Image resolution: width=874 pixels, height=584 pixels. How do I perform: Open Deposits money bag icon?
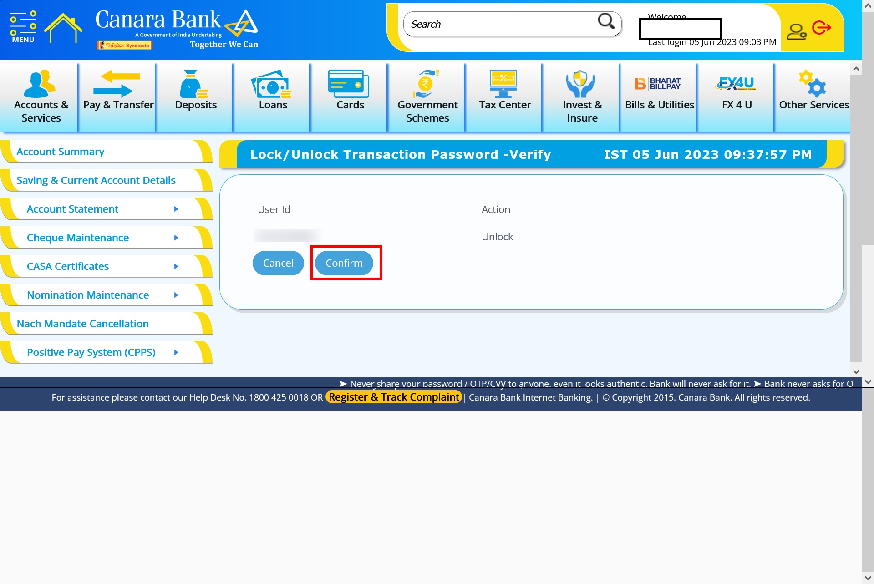pyautogui.click(x=194, y=84)
